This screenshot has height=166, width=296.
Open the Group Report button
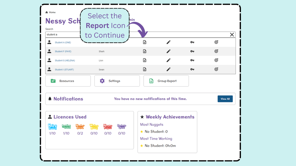[x=166, y=81]
